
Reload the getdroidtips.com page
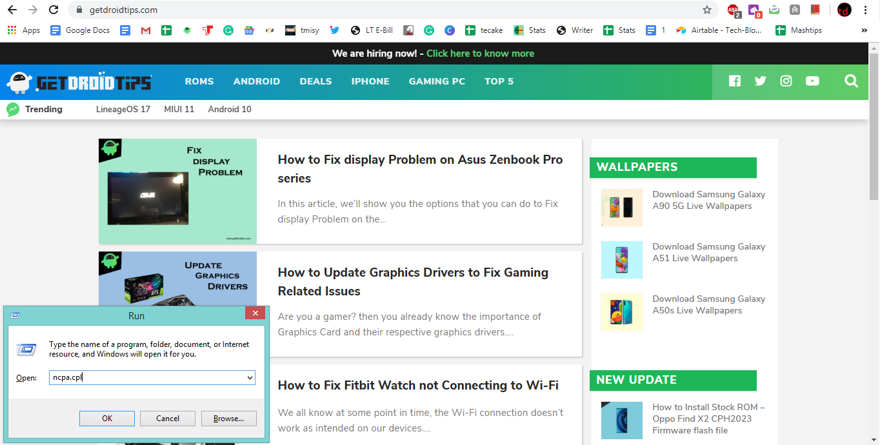pos(54,10)
